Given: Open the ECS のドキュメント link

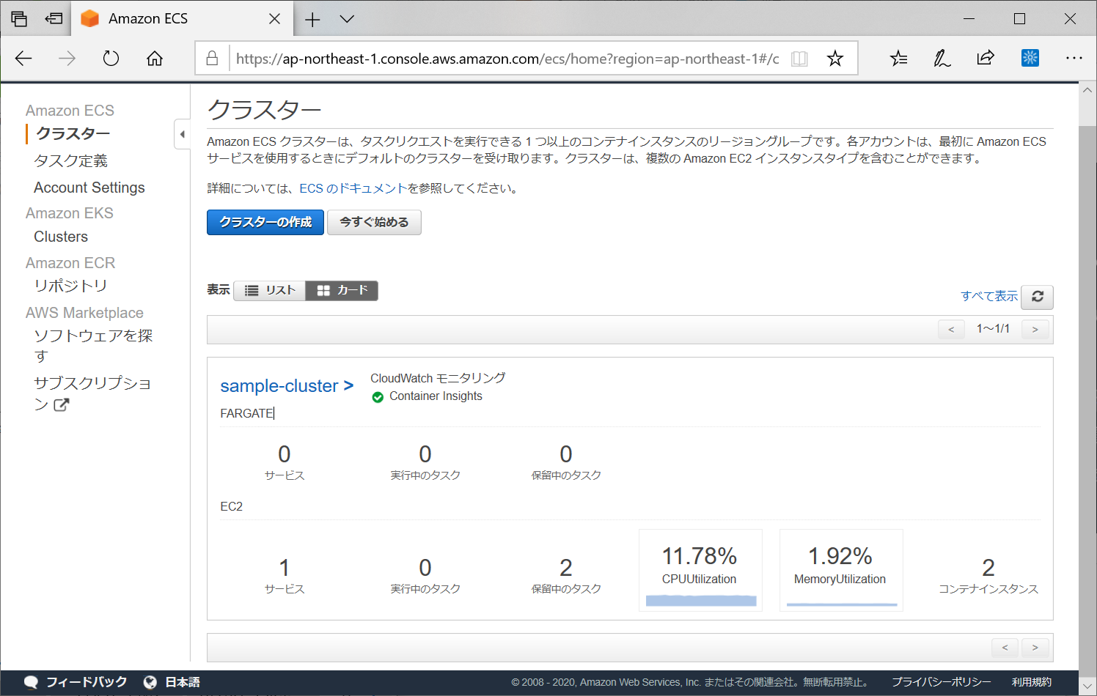Looking at the screenshot, I should [x=353, y=188].
